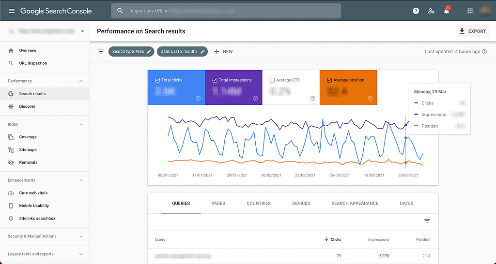This screenshot has width=496, height=264.
Task: Click Total impressions card help icon
Action: point(255,98)
